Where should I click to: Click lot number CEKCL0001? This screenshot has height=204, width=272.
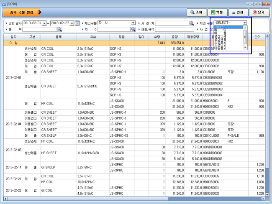(x=211, y=135)
